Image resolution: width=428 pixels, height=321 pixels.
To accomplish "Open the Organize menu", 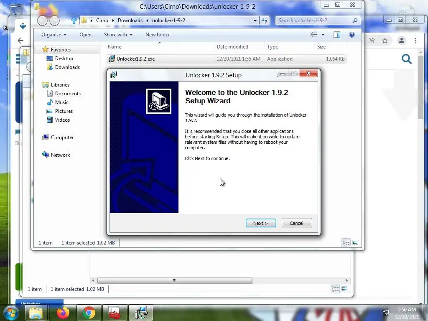I will coord(54,35).
